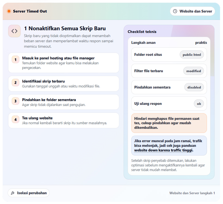
Task: Toggle the disabled status badge
Action: [194, 87]
